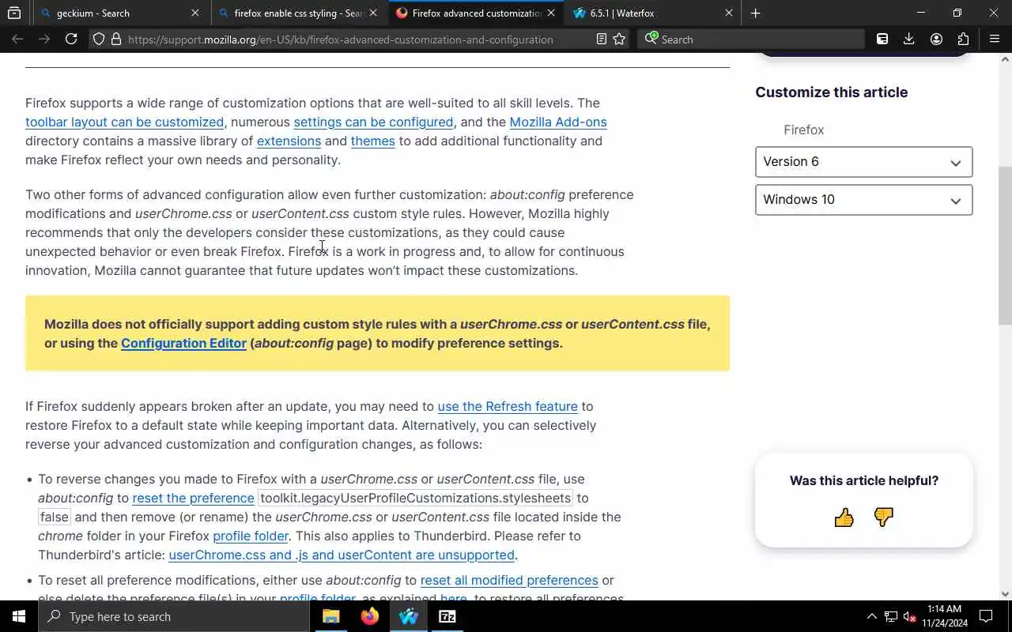Expand the Windows 10 dropdown
The height and width of the screenshot is (632, 1012).
(x=863, y=200)
